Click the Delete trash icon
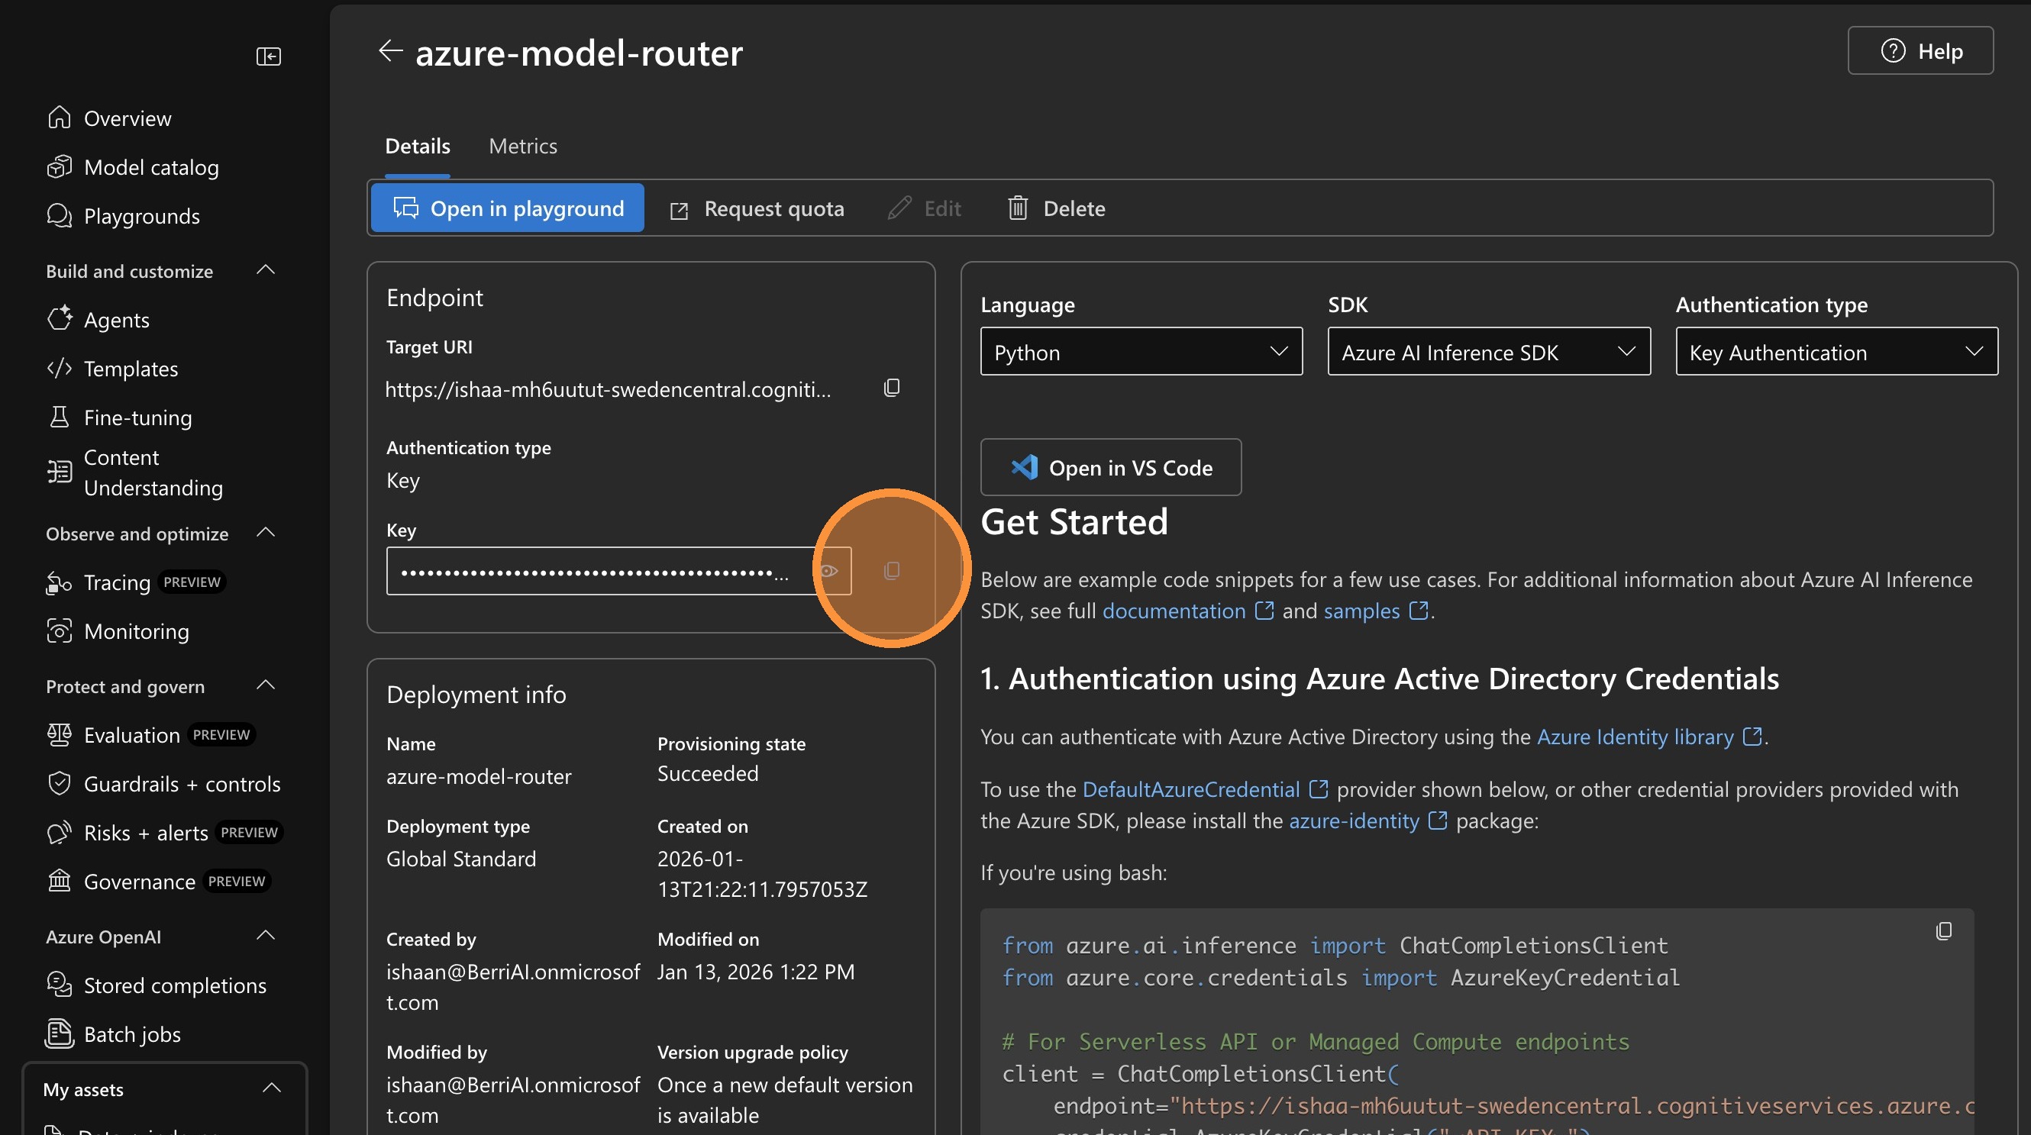This screenshot has height=1135, width=2031. (1018, 208)
